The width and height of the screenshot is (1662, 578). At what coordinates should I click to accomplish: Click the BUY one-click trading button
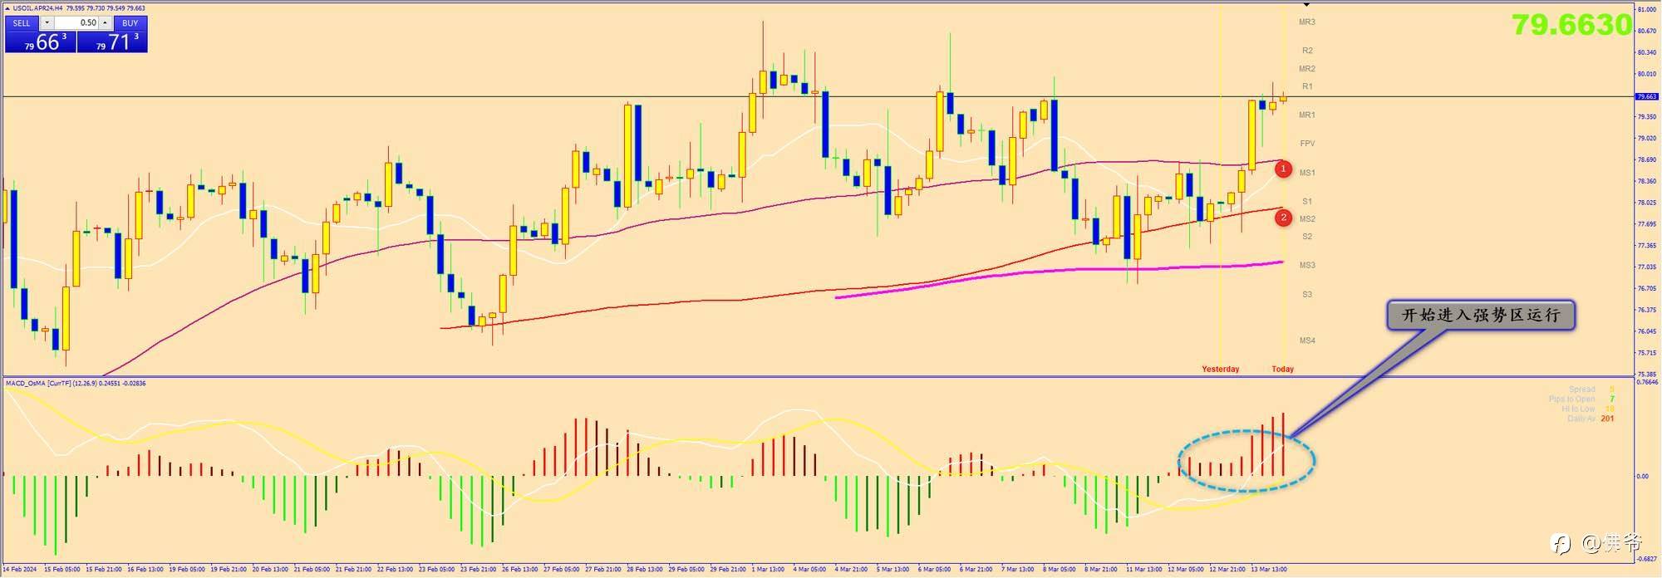tap(130, 23)
